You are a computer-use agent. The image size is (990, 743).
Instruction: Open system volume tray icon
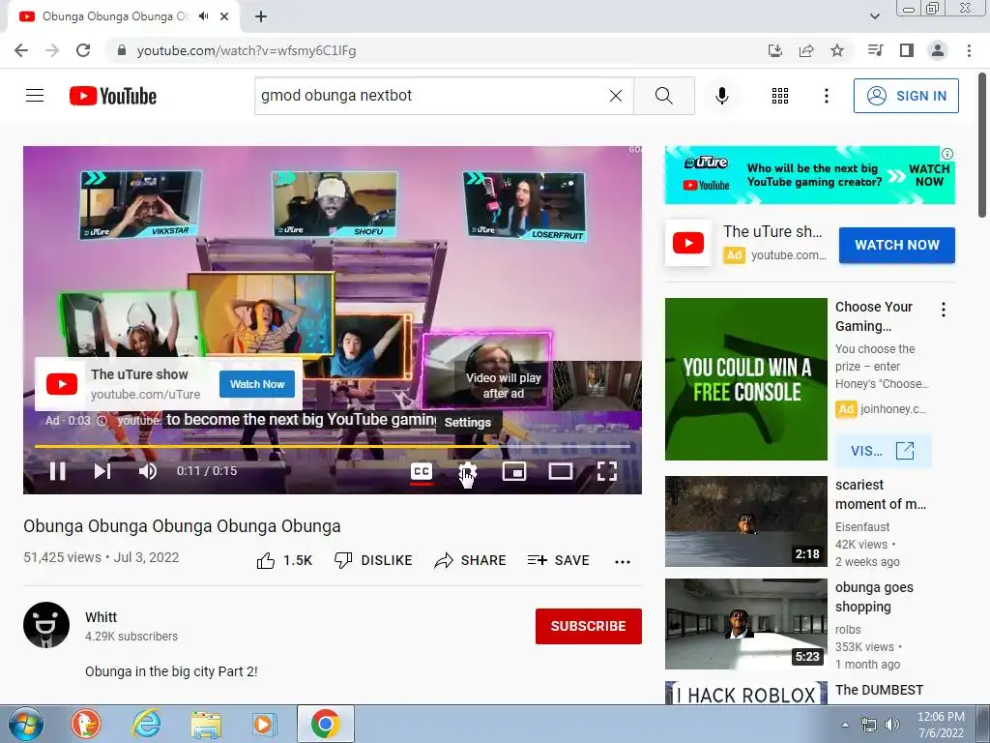click(892, 725)
